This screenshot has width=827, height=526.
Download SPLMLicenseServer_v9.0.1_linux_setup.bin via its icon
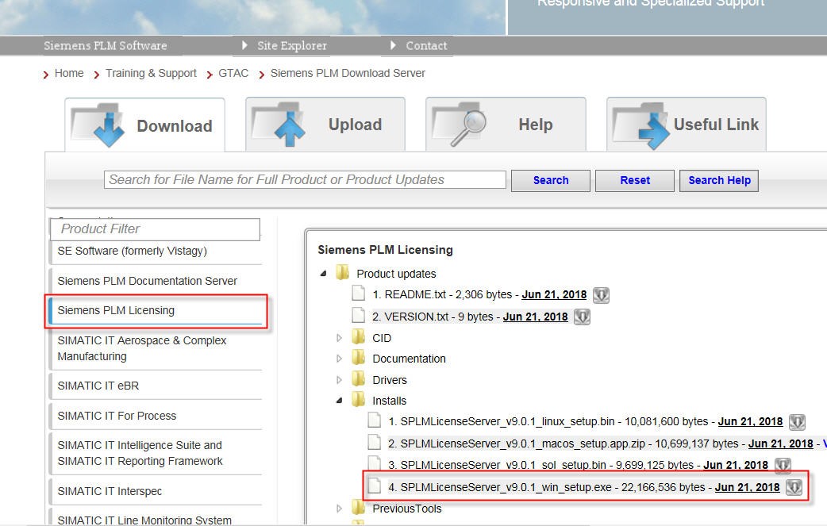797,421
